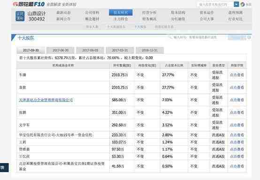Click 点击查看 in the 233.33万 row

[x=237, y=135]
